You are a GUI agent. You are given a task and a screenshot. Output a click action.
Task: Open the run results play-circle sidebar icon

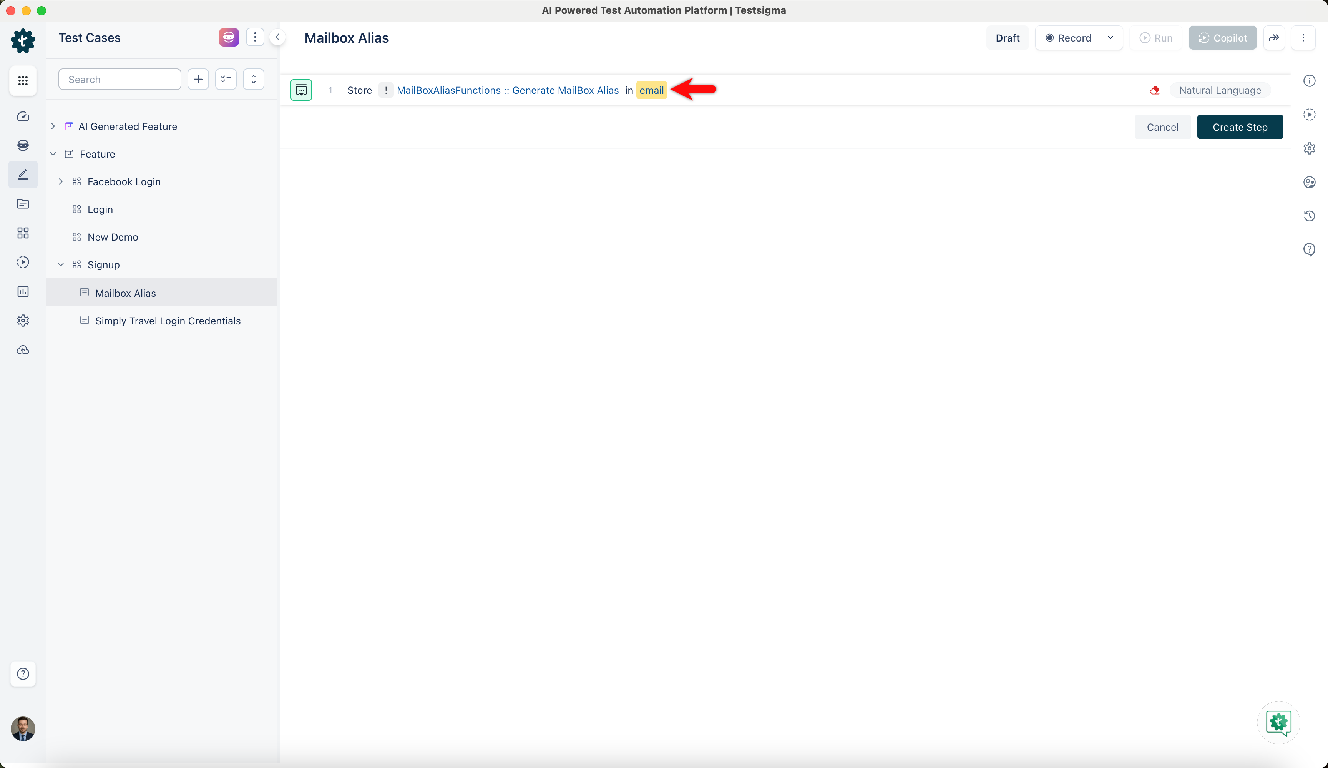tap(23, 262)
